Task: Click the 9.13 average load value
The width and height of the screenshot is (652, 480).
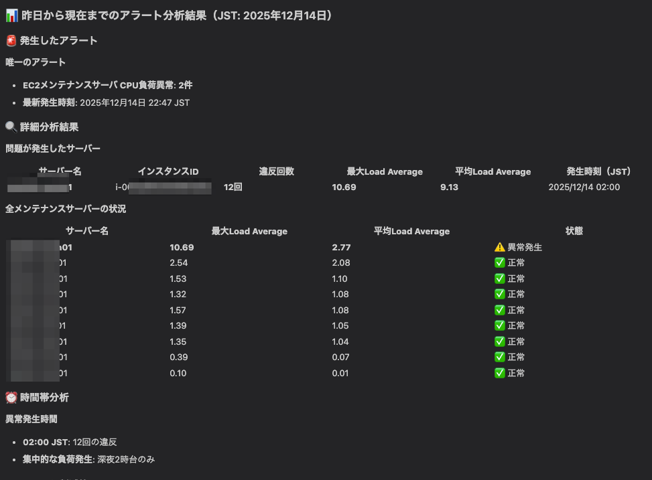Action: 449,187
